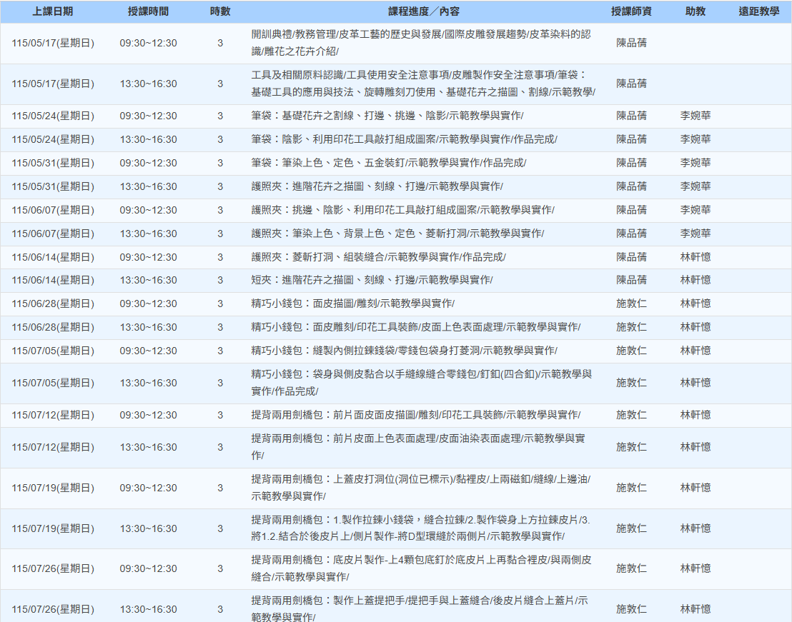792x622 pixels.
Task: Click the 授課時間 column header
Action: (148, 12)
